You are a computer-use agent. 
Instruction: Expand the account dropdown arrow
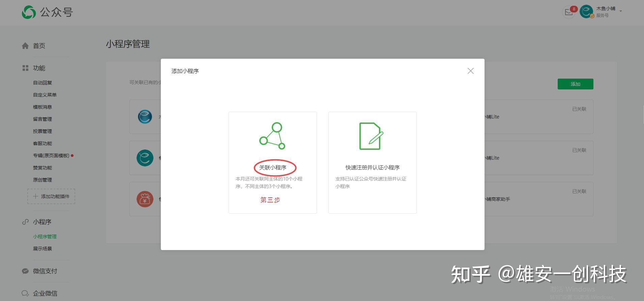pyautogui.click(x=621, y=11)
